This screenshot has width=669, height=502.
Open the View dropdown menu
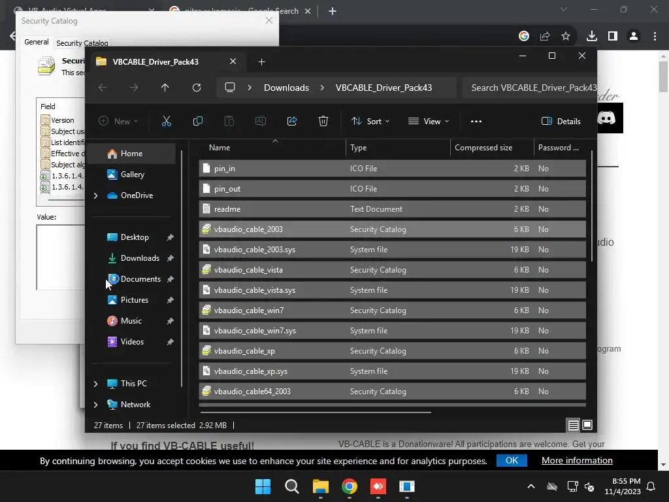point(429,121)
